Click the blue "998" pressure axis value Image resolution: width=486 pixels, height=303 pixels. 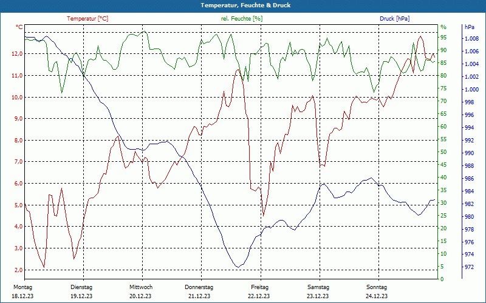click(x=470, y=102)
